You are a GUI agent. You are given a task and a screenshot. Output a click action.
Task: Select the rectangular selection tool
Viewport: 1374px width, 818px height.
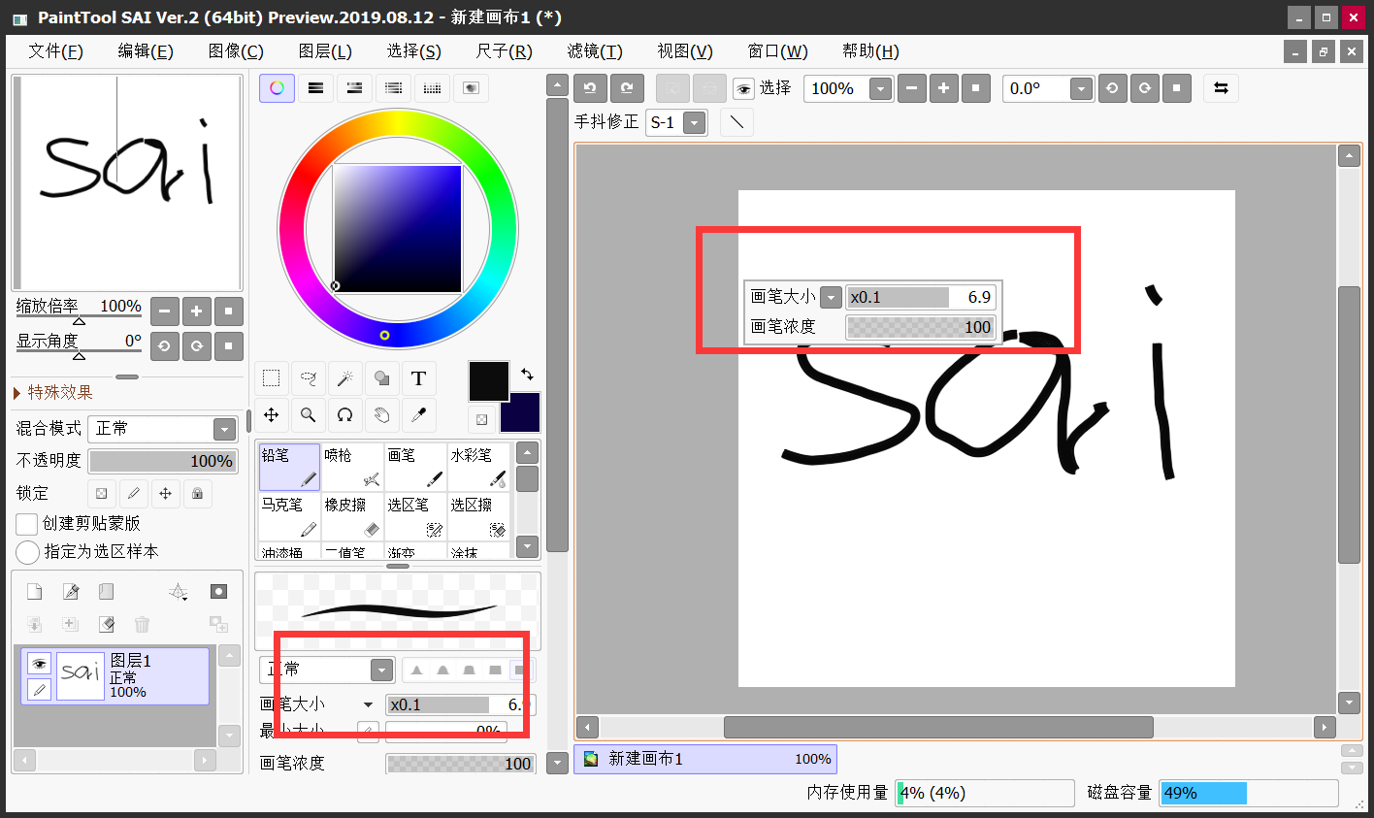point(272,378)
